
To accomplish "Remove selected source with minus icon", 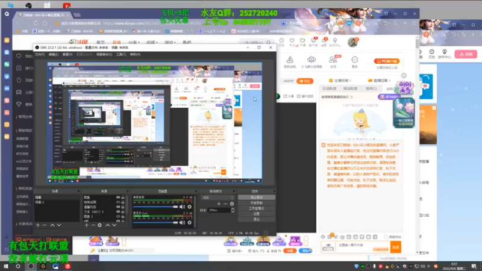I will 93,225.
